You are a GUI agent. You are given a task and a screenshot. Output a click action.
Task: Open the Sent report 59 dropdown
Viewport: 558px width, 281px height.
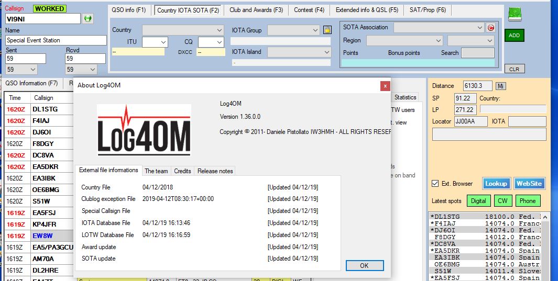(x=21, y=70)
